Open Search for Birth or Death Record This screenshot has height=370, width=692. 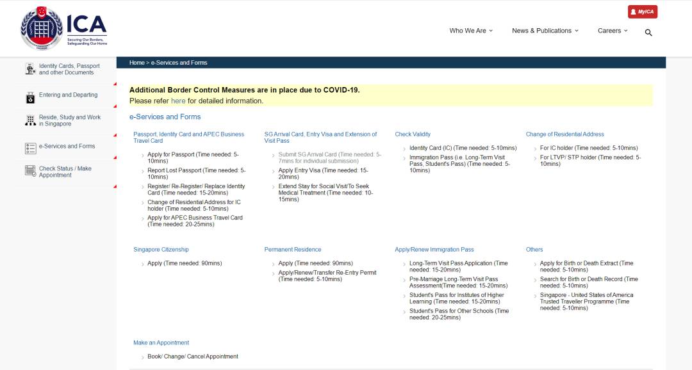point(588,282)
